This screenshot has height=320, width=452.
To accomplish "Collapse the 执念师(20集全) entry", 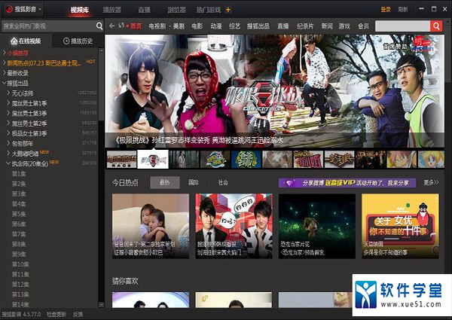I will coord(8,163).
